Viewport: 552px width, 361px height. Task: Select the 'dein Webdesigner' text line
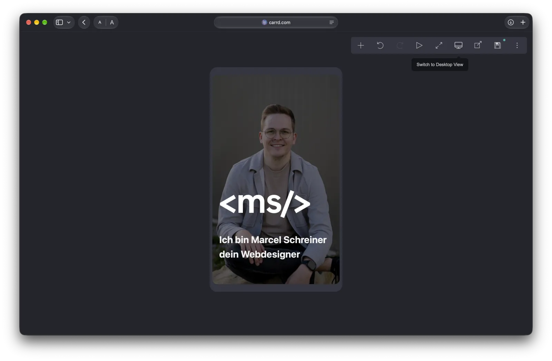tap(259, 254)
